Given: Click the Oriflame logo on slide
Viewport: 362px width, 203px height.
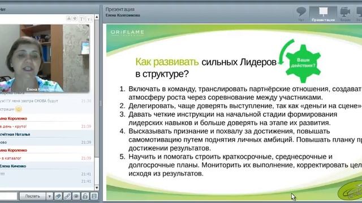Looking at the screenshot, I should click(x=127, y=33).
